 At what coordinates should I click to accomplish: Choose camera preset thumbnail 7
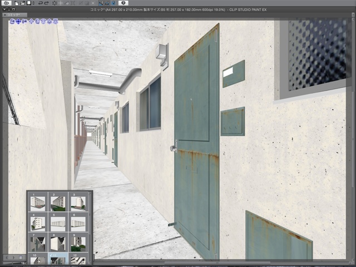38,243
